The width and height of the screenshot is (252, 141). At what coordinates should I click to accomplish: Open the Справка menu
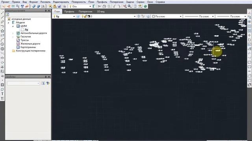coord(160,2)
